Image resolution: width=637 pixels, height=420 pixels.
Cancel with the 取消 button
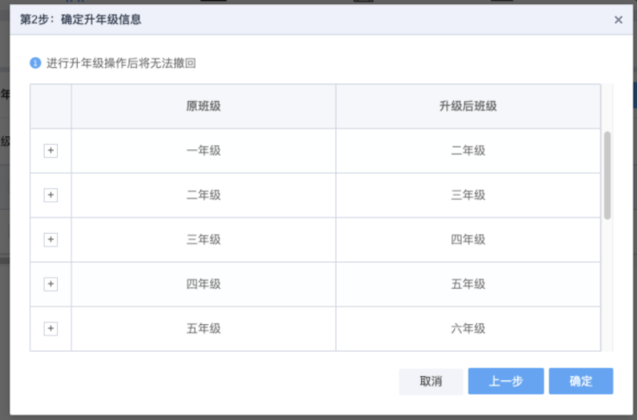(x=431, y=381)
